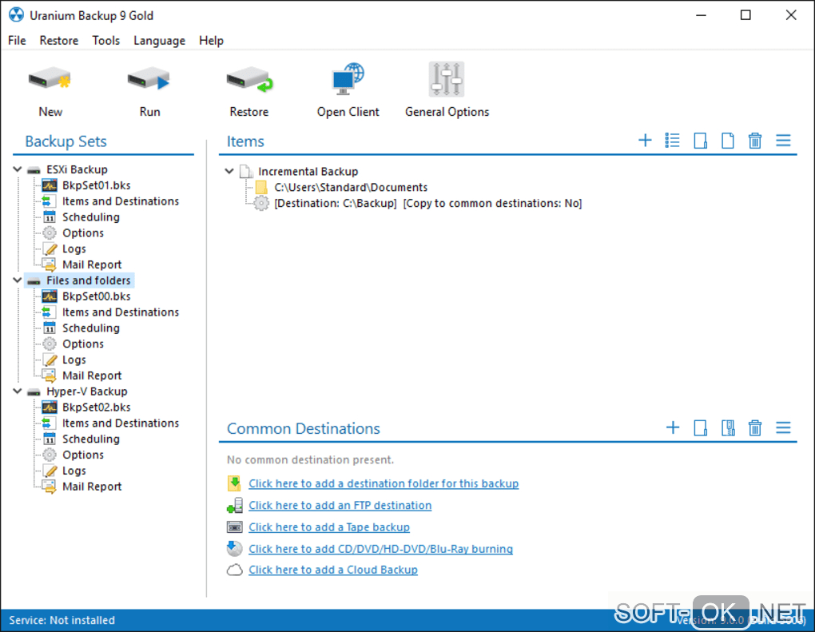Open Scheduling under Hyper-V Backup
815x632 pixels.
[x=91, y=439]
